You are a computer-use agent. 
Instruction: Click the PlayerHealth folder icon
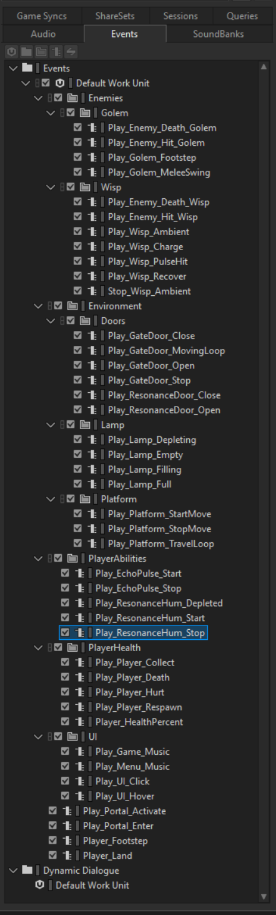point(72,647)
